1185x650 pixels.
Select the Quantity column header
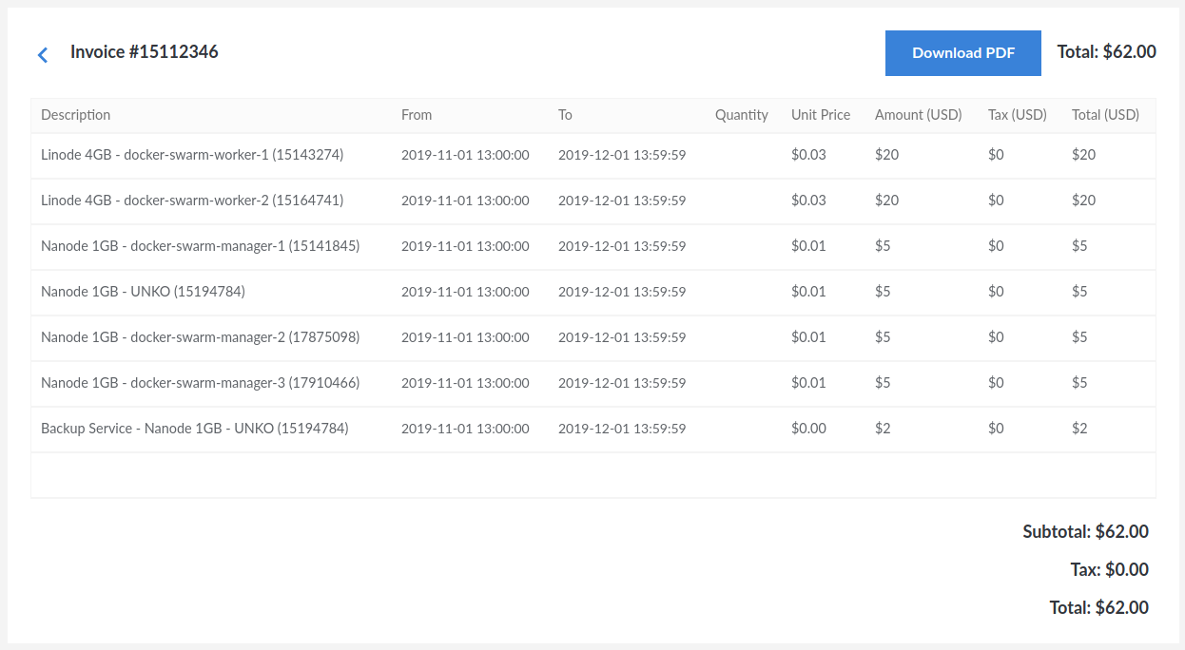pyautogui.click(x=742, y=115)
